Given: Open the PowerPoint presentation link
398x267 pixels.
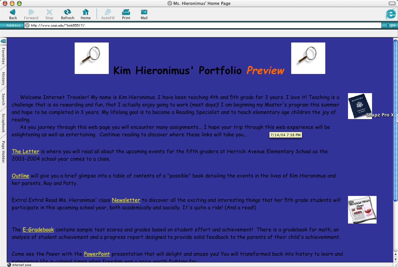Looking at the screenshot, I should [97, 254].
